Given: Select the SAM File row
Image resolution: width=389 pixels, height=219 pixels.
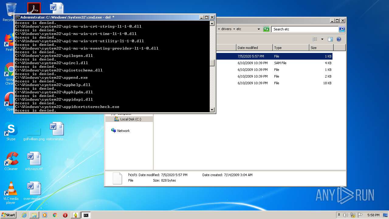Looking at the screenshot, I should pos(274,63).
